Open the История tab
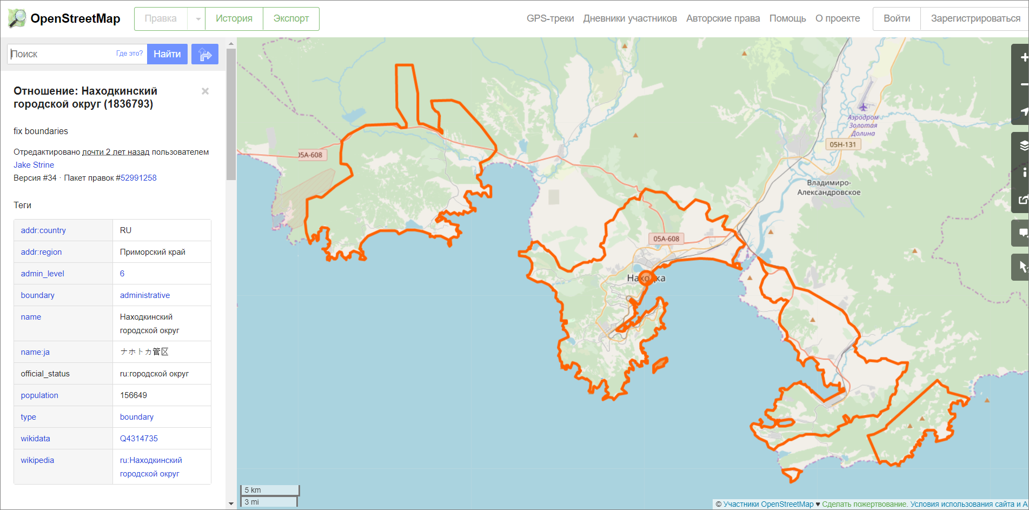 point(234,19)
